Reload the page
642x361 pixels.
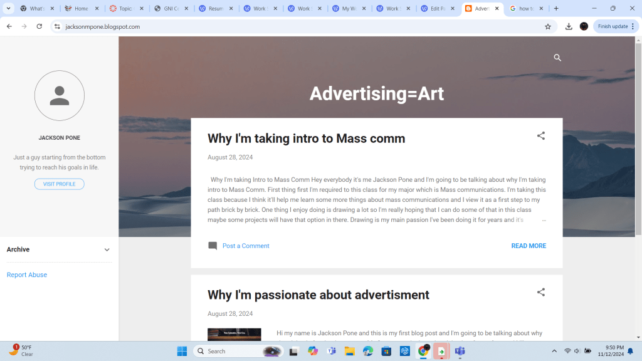coord(39,27)
